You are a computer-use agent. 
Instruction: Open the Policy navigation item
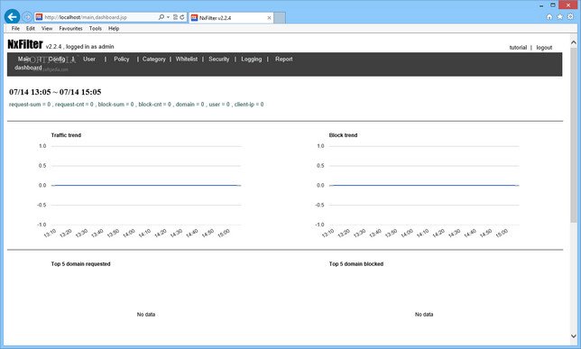tap(122, 59)
